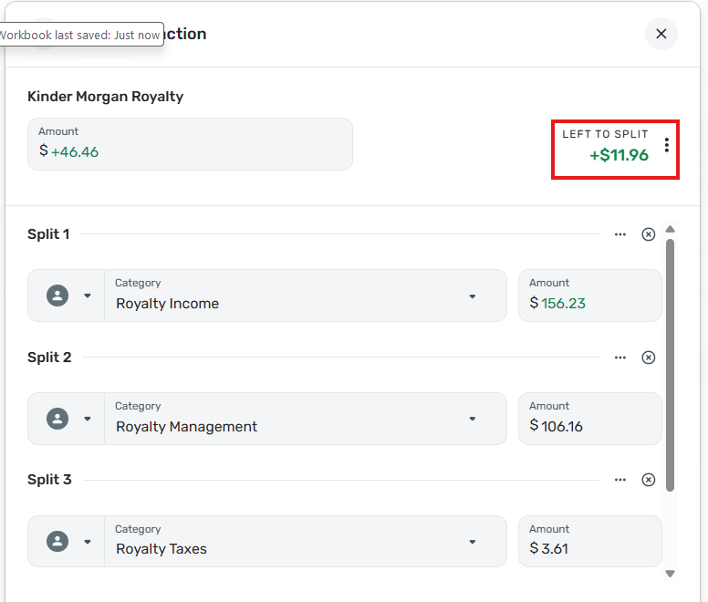The width and height of the screenshot is (708, 602).
Task: Remove Split 1 with circled X
Action: point(649,234)
